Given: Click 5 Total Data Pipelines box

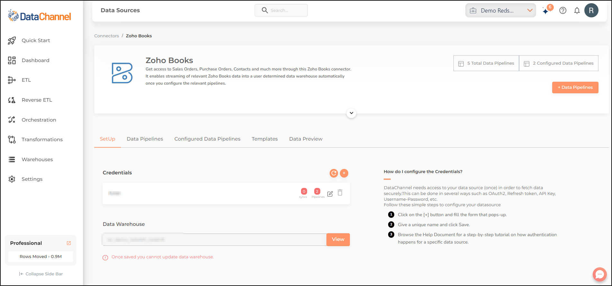Looking at the screenshot, I should pyautogui.click(x=486, y=63).
